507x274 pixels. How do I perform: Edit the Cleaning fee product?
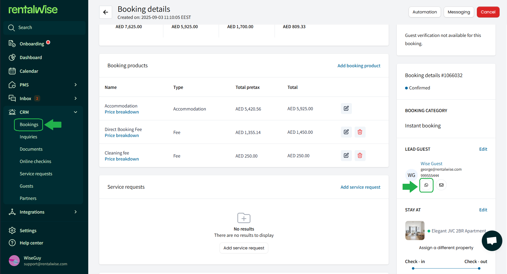click(x=346, y=156)
